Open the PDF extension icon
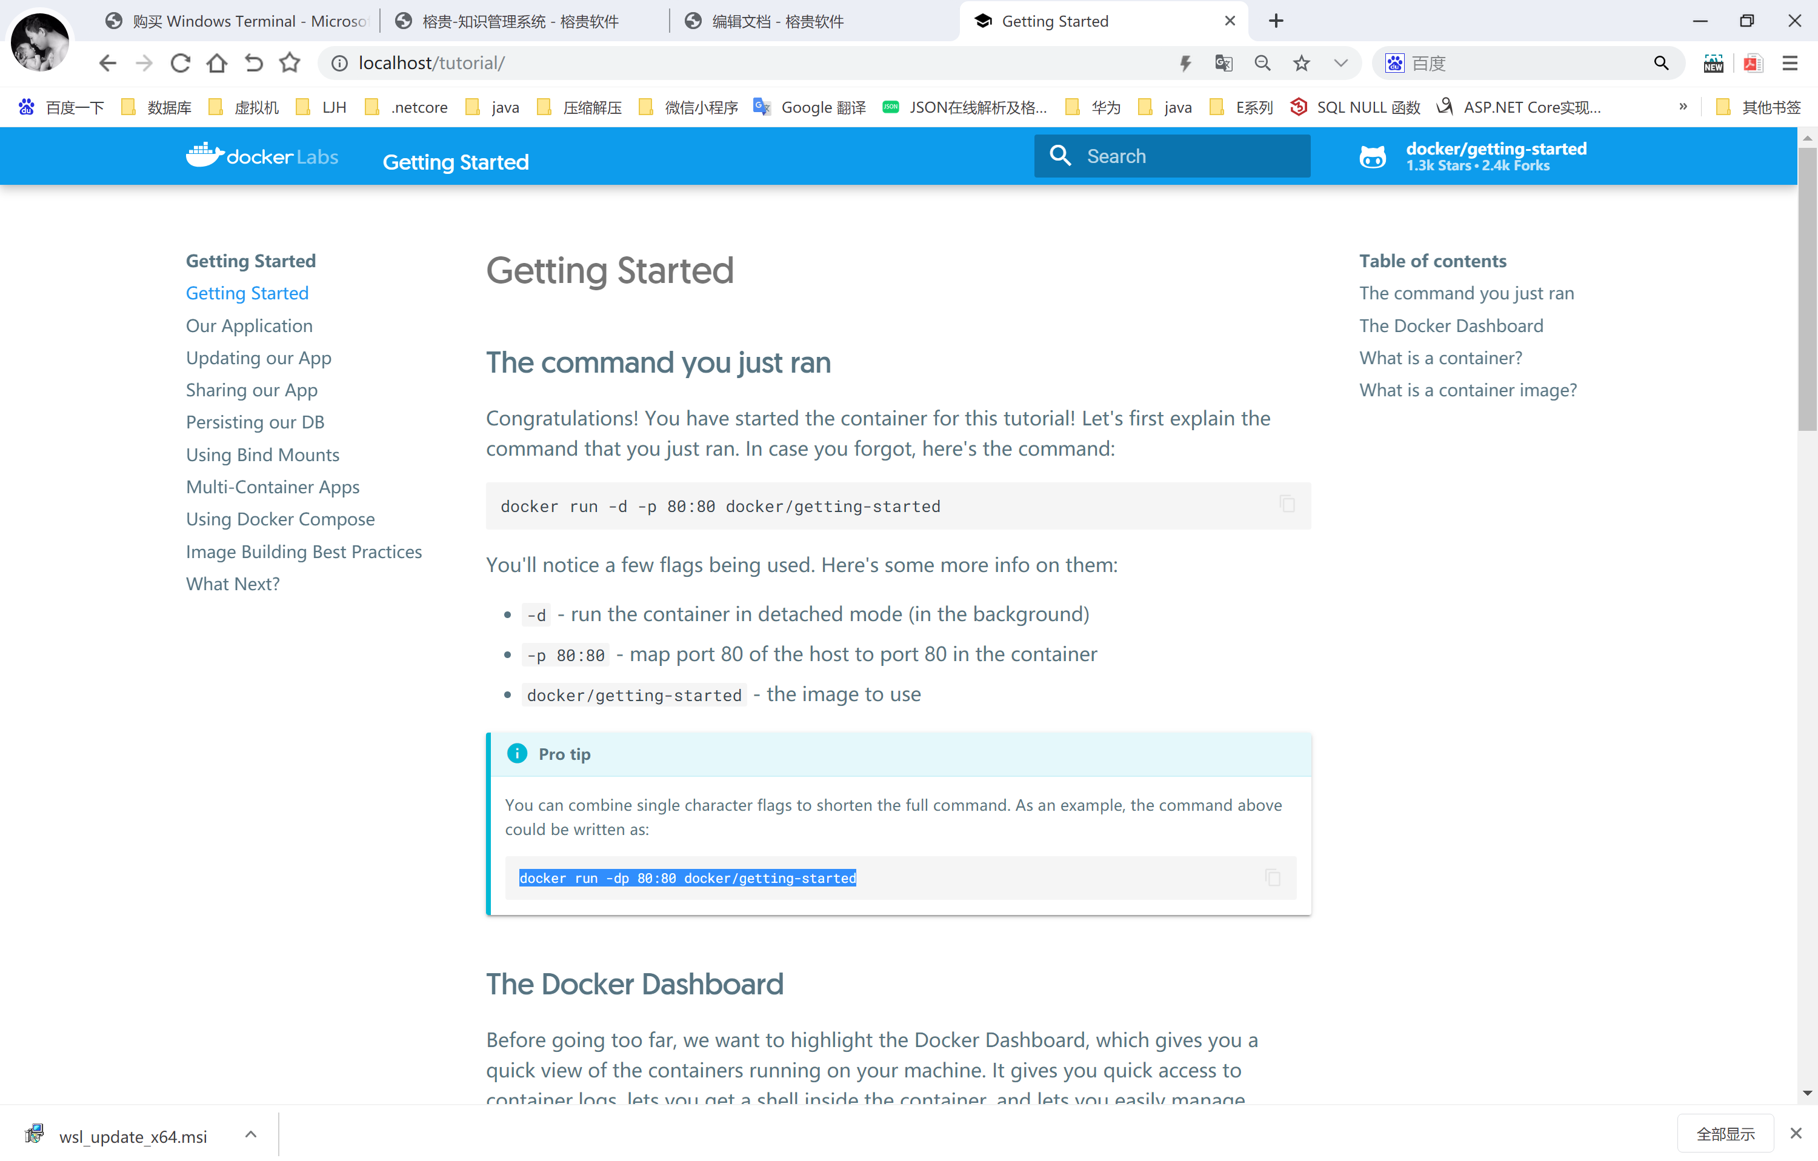Viewport: 1818px width, 1161px height. (x=1753, y=64)
